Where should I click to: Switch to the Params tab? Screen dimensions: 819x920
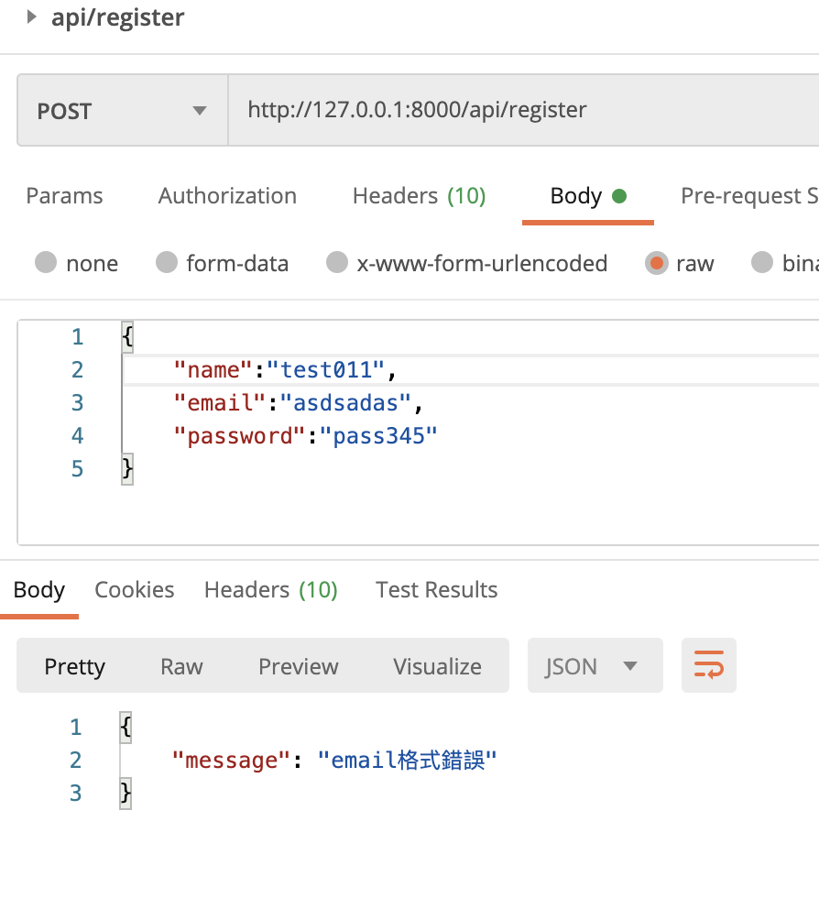pyautogui.click(x=64, y=196)
